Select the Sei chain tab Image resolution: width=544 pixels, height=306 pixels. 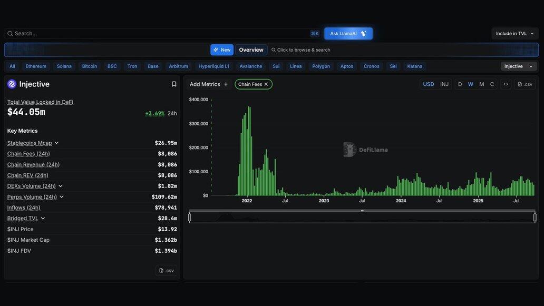[393, 66]
